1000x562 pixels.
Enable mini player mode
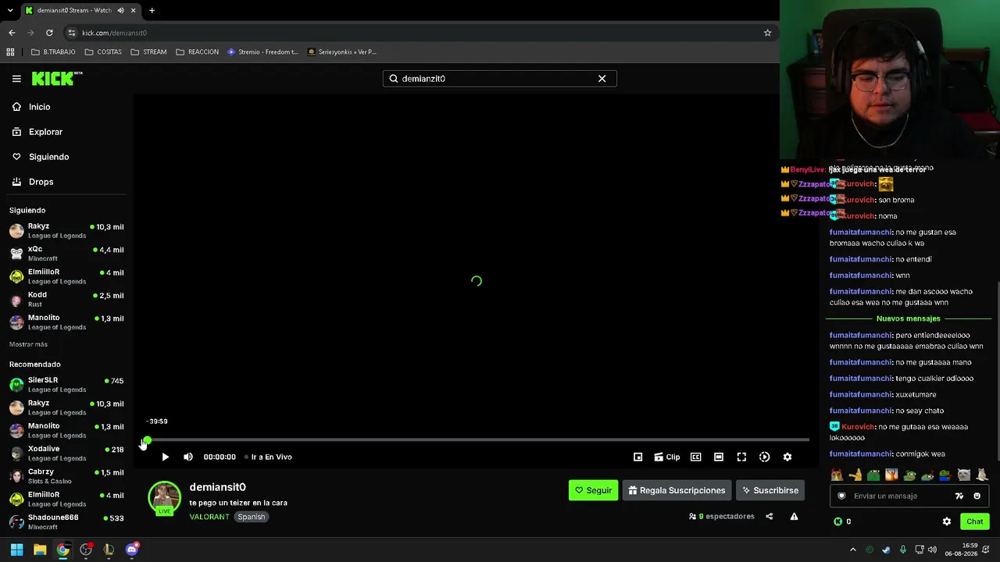click(x=638, y=457)
